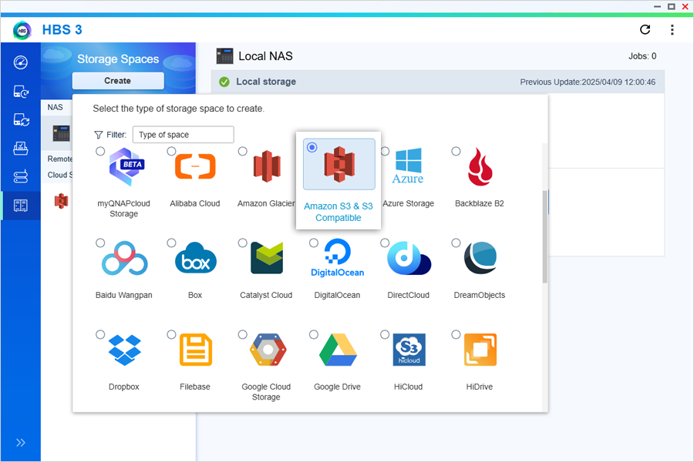
Task: Select the Google Cloud Storage radio button
Action: (243, 334)
